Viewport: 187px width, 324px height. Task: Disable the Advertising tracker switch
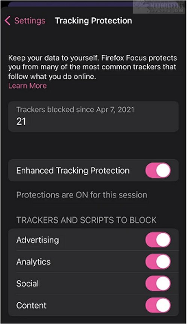pos(158,240)
